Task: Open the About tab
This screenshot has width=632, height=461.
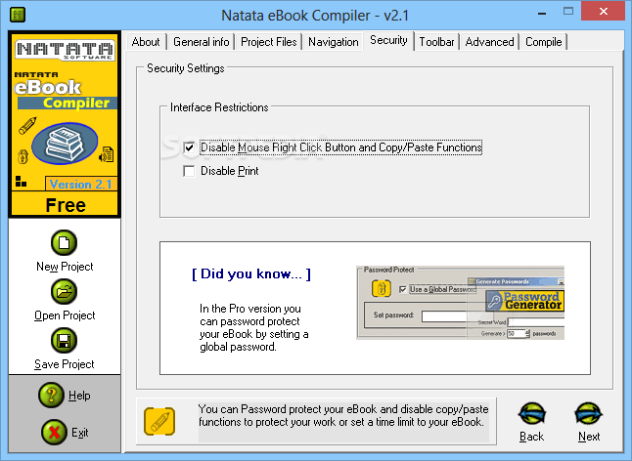Action: point(146,42)
